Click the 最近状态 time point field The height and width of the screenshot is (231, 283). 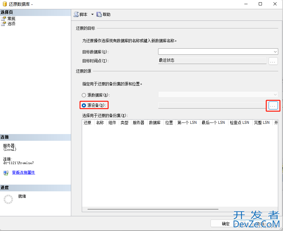(x=212, y=60)
